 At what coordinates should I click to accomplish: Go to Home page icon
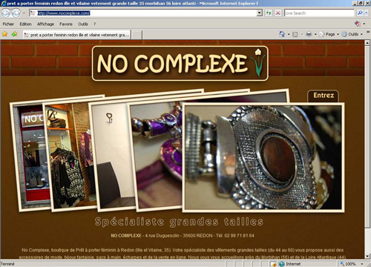pyautogui.click(x=282, y=34)
